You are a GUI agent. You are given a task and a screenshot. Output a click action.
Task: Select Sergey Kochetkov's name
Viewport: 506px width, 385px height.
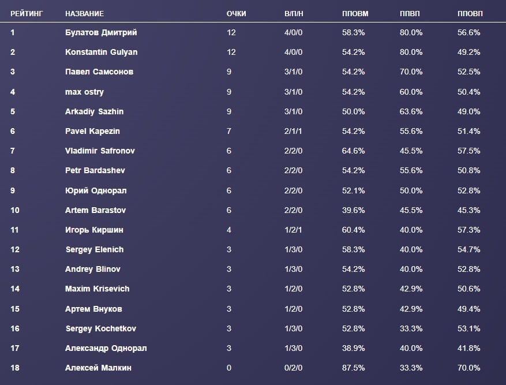(100, 328)
